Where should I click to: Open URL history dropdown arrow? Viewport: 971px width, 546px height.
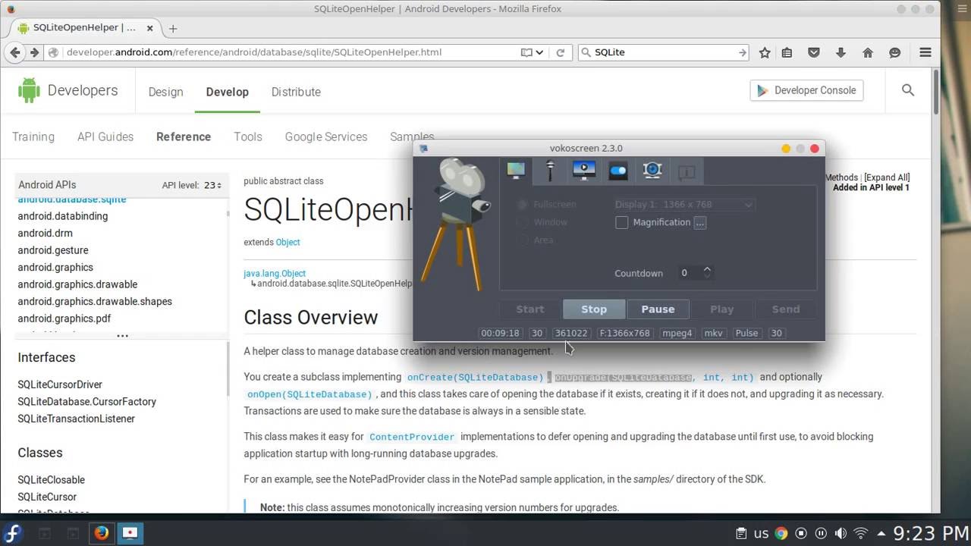pyautogui.click(x=539, y=52)
